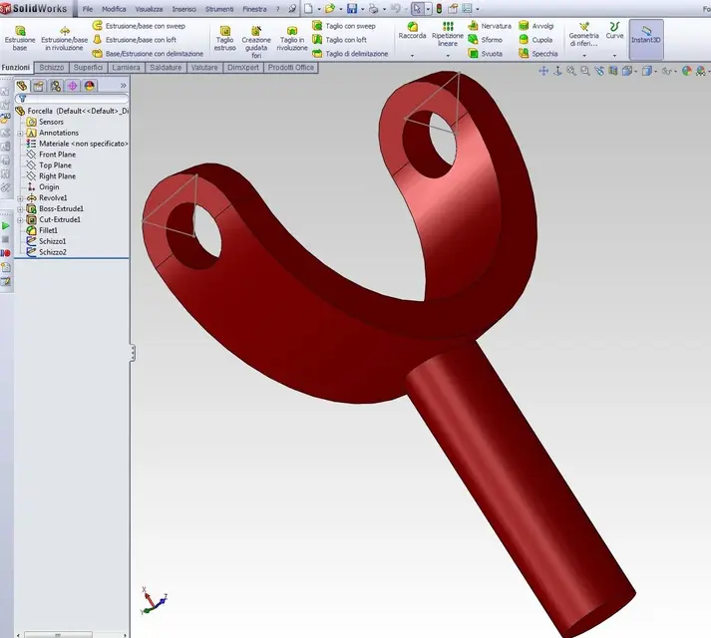The width and height of the screenshot is (711, 638).
Task: Open Creazione guidata fori wizard
Action: pos(256,42)
